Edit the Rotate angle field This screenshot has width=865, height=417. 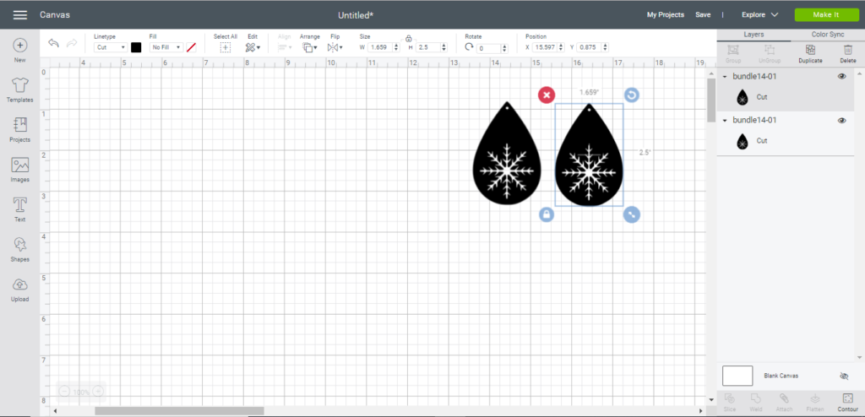coord(489,49)
